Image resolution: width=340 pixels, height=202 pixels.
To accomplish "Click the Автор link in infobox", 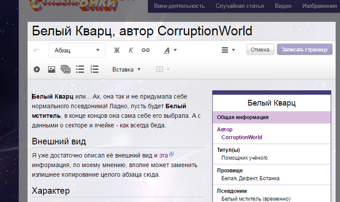I will [x=225, y=129].
